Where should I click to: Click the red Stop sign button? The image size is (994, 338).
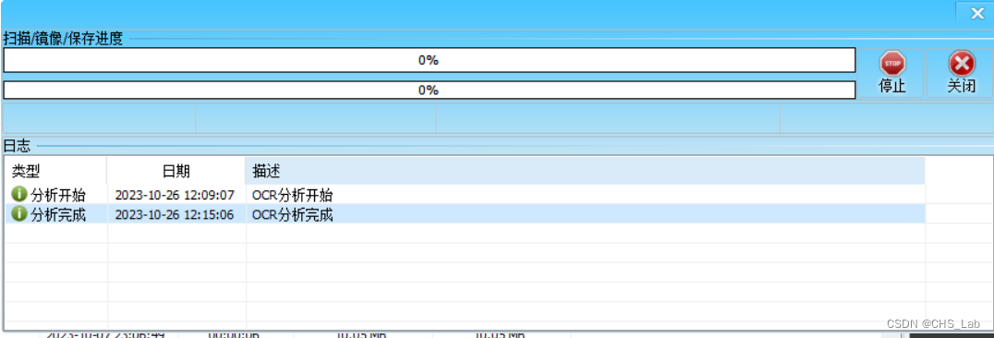pos(891,74)
